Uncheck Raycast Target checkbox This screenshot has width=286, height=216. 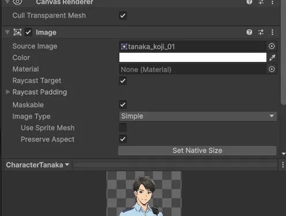[x=123, y=80]
